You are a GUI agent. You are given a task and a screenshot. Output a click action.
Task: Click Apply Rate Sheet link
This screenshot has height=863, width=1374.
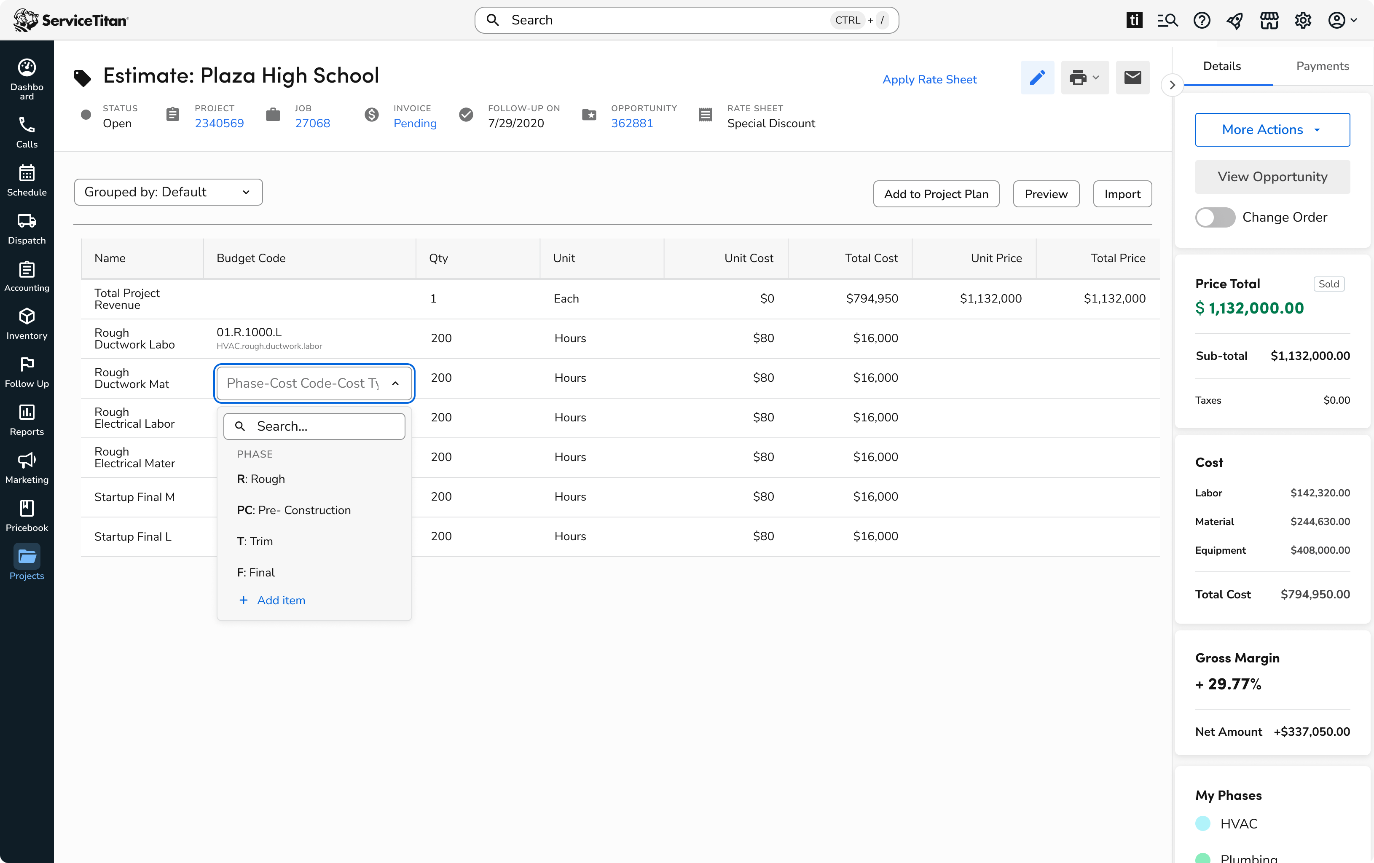[929, 79]
